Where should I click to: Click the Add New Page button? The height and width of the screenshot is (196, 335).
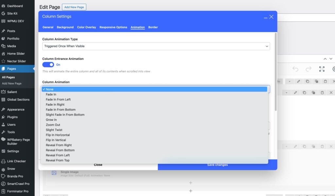pyautogui.click(x=74, y=7)
